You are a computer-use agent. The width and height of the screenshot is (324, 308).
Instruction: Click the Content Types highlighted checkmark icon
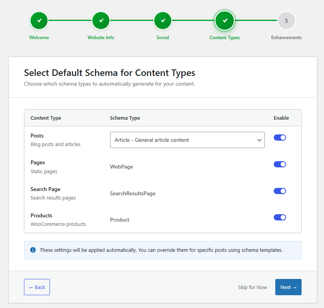pos(225,20)
